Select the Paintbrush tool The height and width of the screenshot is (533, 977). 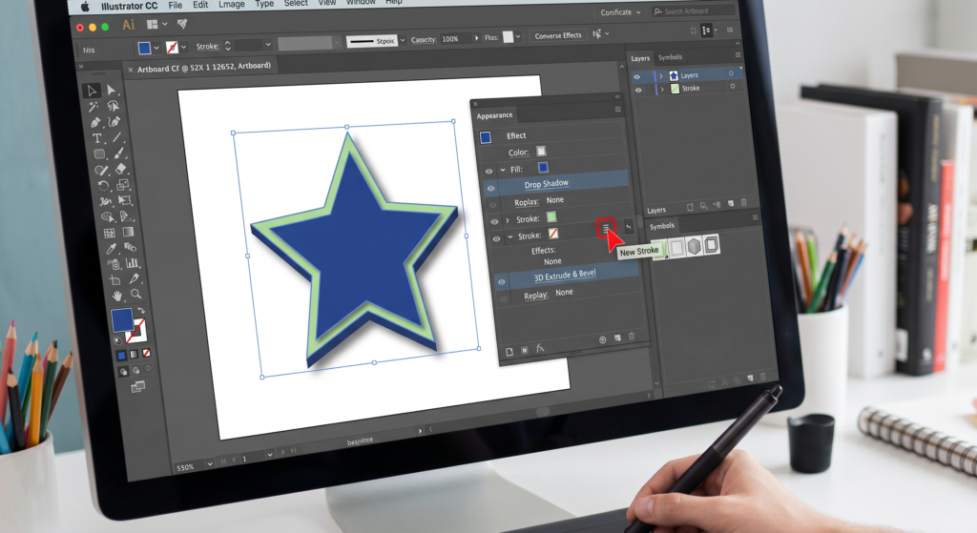tap(118, 154)
